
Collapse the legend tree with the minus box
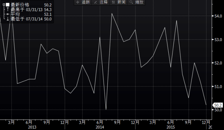tap(4, 5)
